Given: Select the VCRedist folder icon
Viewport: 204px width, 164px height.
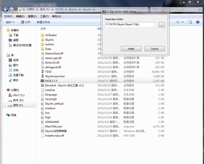Looking at the screenshot, I should (x=42, y=35).
